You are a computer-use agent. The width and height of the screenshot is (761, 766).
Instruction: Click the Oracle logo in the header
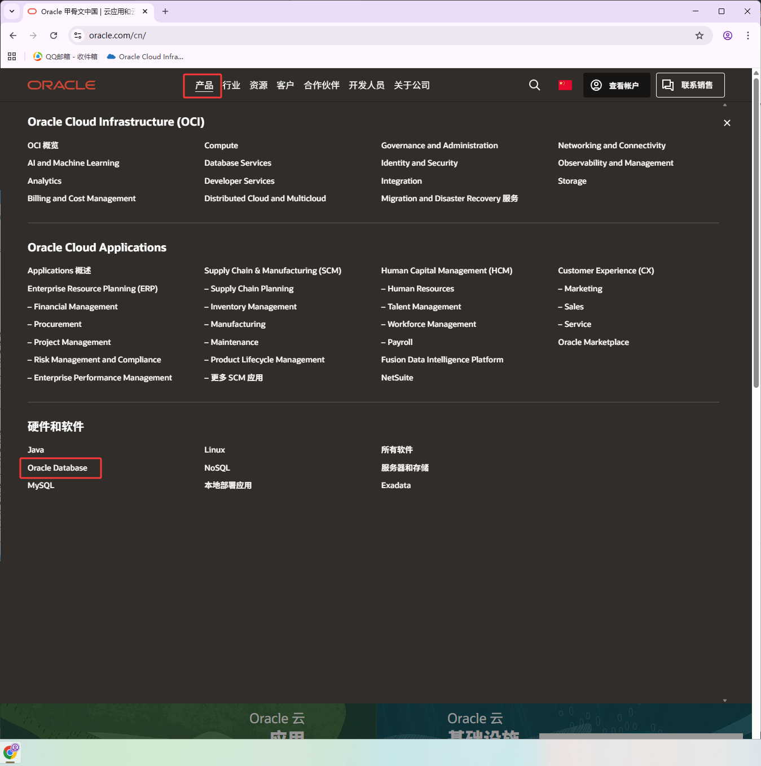tap(61, 85)
